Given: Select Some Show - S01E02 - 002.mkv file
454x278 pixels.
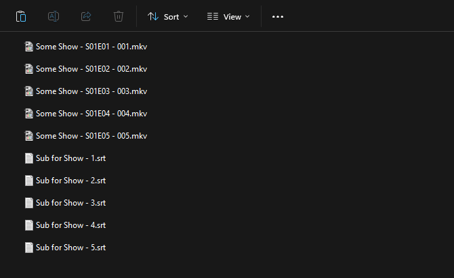Looking at the screenshot, I should (91, 69).
